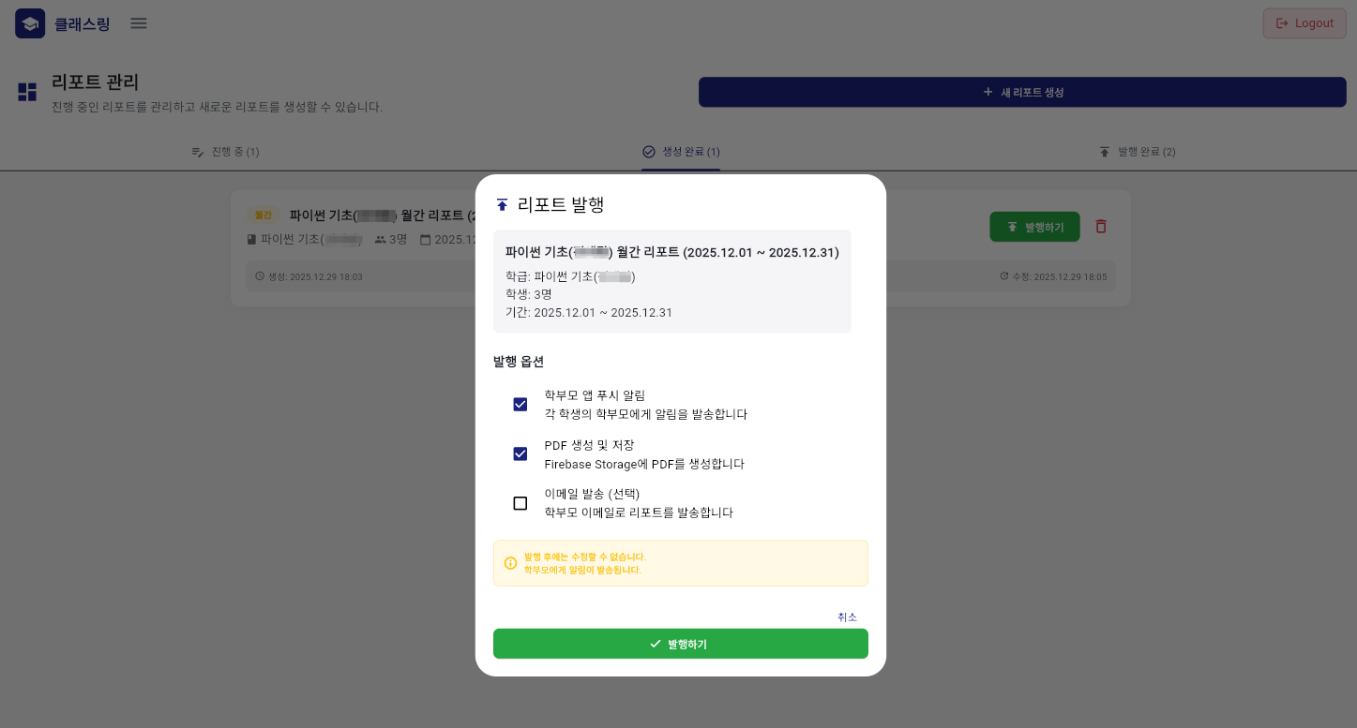Click the Logout button

pos(1304,22)
